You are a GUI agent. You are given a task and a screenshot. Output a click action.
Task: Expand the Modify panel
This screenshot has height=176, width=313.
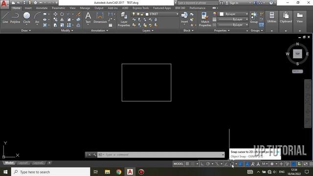67,30
